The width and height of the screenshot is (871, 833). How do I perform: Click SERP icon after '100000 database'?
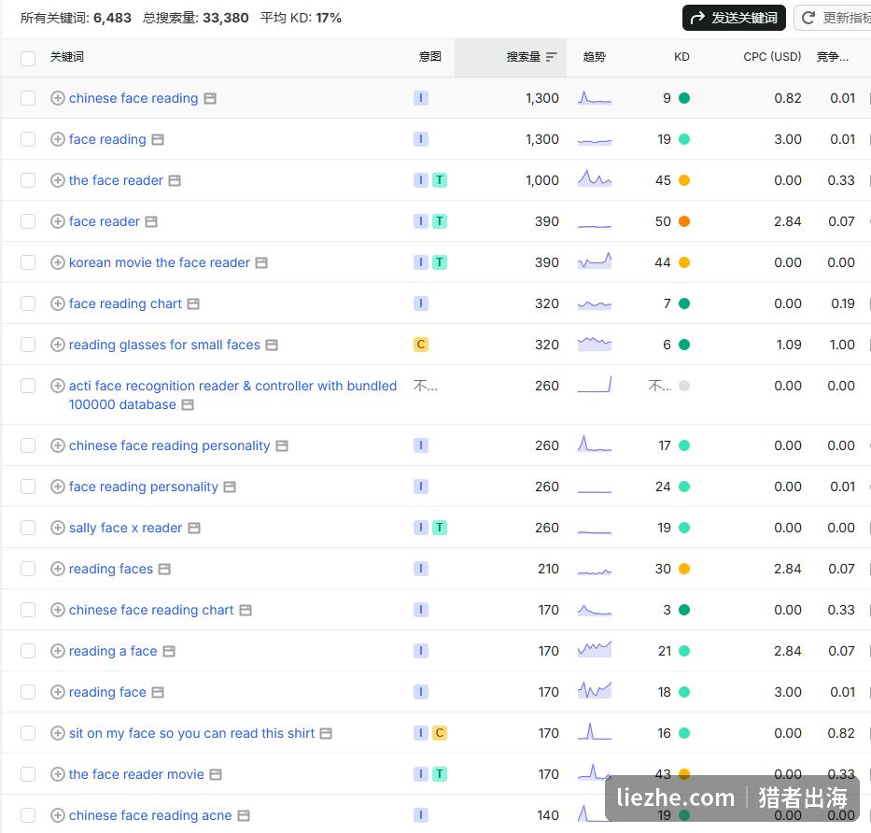tap(188, 405)
